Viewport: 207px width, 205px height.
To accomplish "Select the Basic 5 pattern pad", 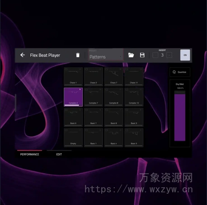I will pyautogui.click(x=134, y=137).
